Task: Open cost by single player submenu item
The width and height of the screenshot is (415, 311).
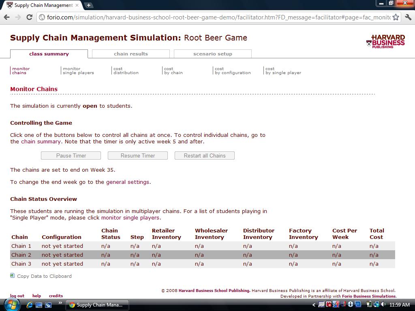Action: 283,70
